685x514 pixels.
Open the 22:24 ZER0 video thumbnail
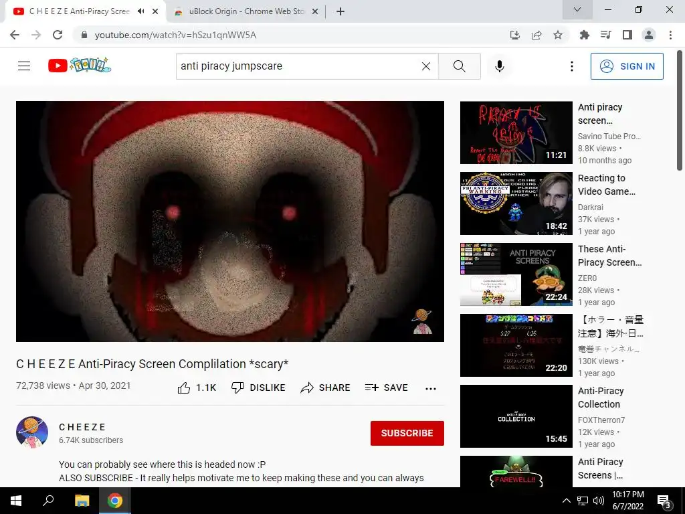tap(516, 274)
